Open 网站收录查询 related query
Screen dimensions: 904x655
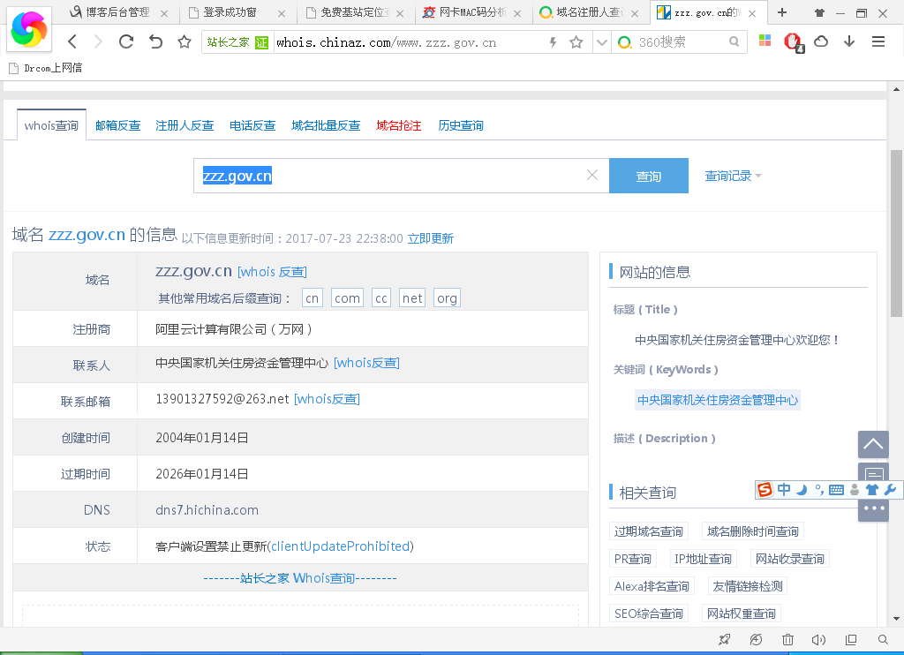point(790,559)
